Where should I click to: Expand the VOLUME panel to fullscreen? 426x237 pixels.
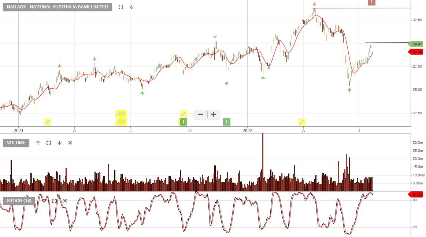point(49,143)
